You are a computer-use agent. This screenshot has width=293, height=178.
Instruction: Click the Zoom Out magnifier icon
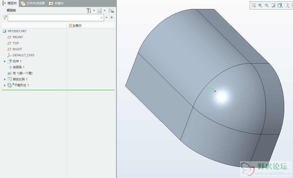point(267,5)
